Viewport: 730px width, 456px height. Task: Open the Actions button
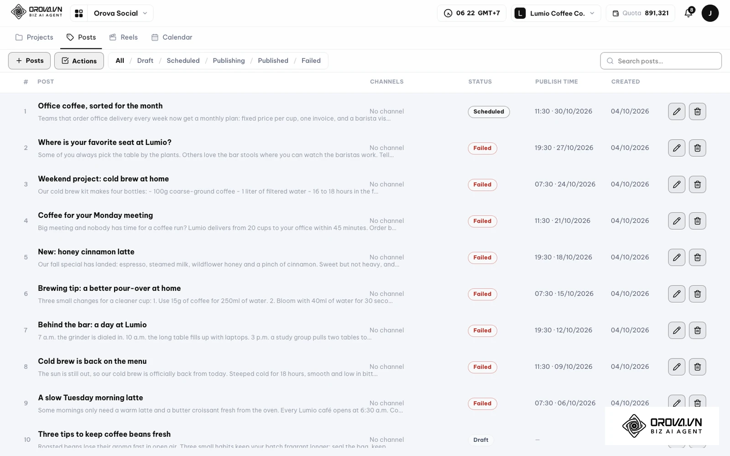[x=79, y=61]
